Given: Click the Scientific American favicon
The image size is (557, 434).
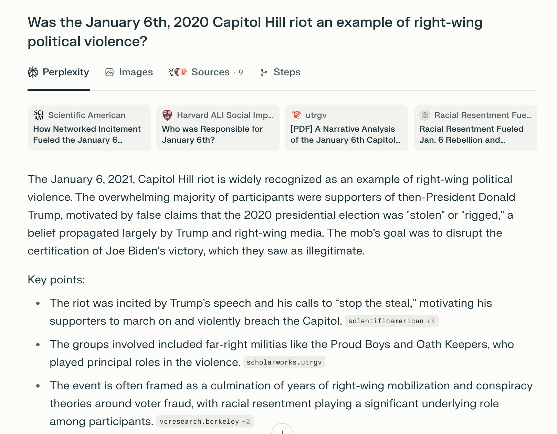Looking at the screenshot, I should [39, 115].
